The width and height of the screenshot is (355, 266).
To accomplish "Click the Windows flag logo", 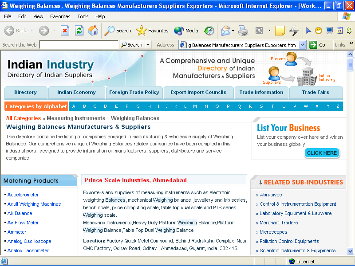I will [x=346, y=16].
